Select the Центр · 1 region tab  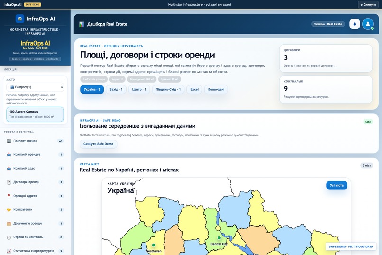(139, 89)
